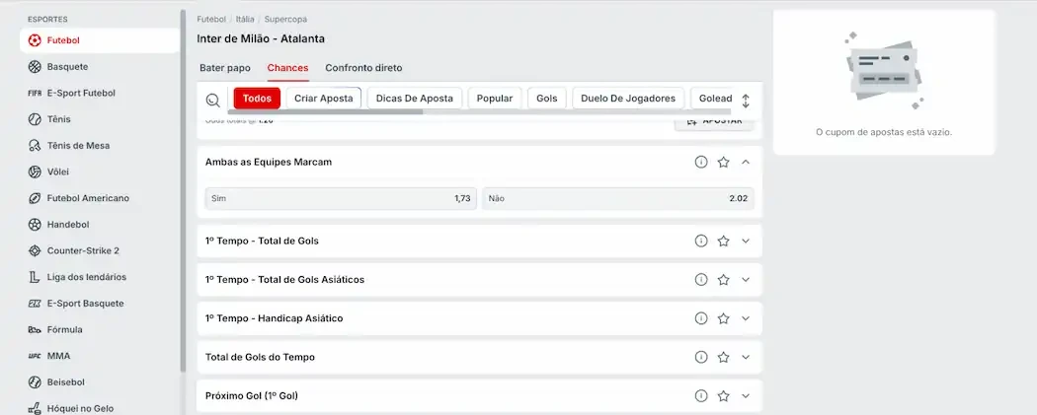Click the Tênis de Mesa paddle icon

(x=35, y=146)
